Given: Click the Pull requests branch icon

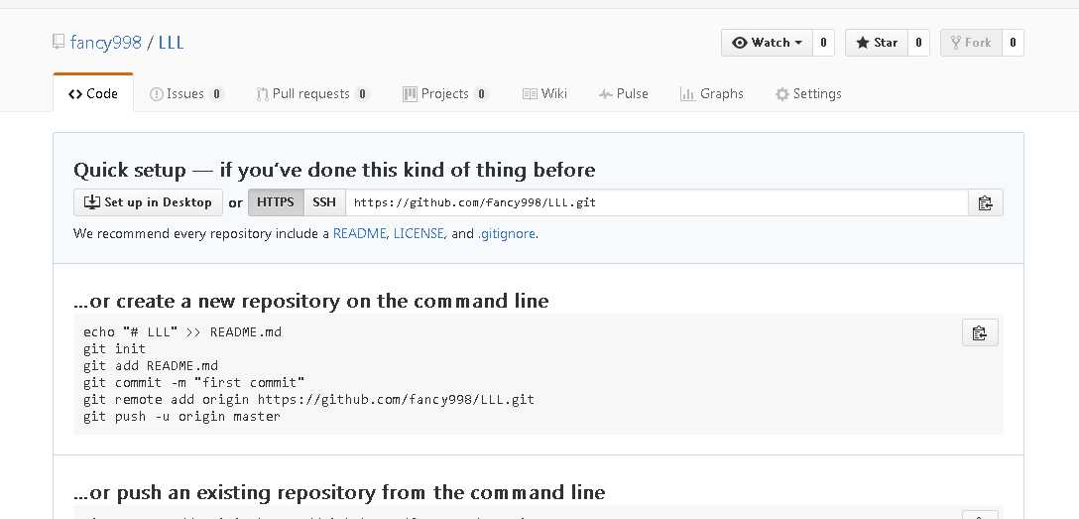Looking at the screenshot, I should point(262,94).
